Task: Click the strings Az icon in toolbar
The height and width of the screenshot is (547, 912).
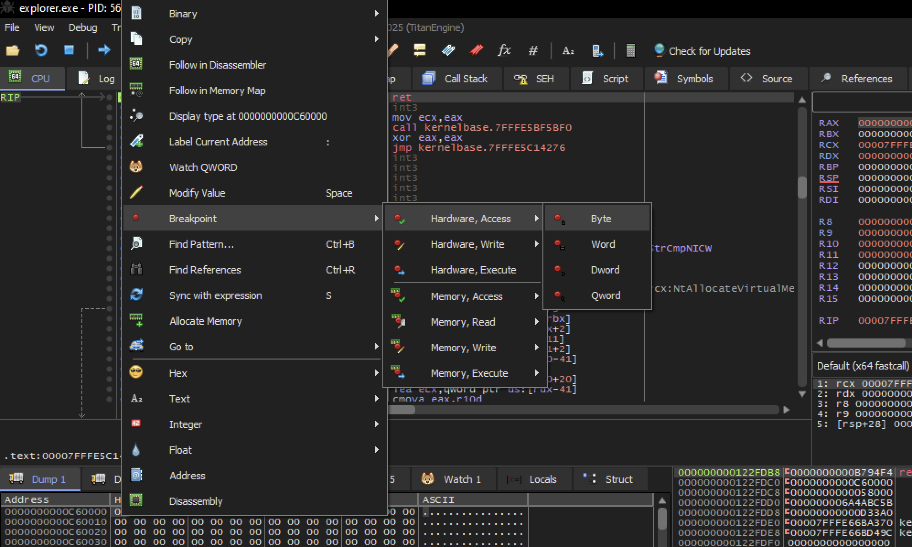Action: 568,51
